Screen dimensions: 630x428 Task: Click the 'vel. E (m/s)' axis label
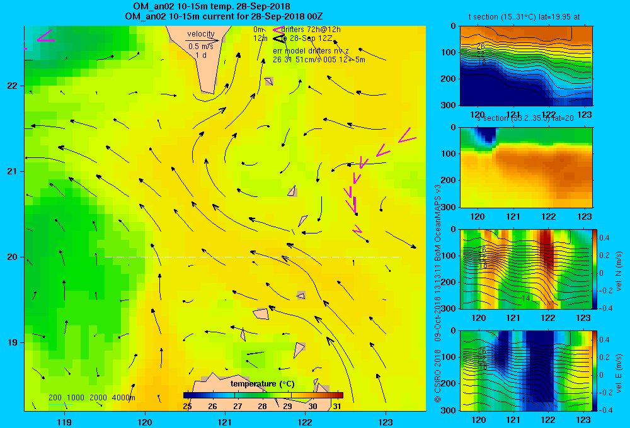[x=619, y=373]
